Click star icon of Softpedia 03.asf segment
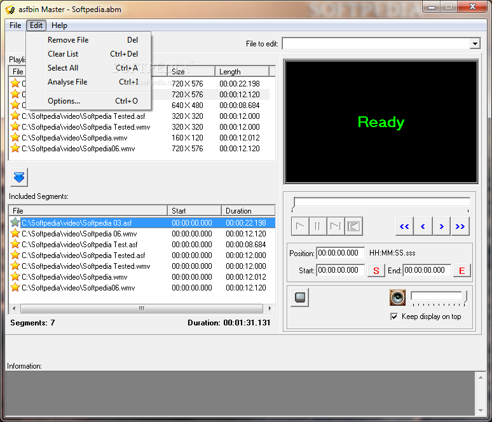 coord(15,223)
